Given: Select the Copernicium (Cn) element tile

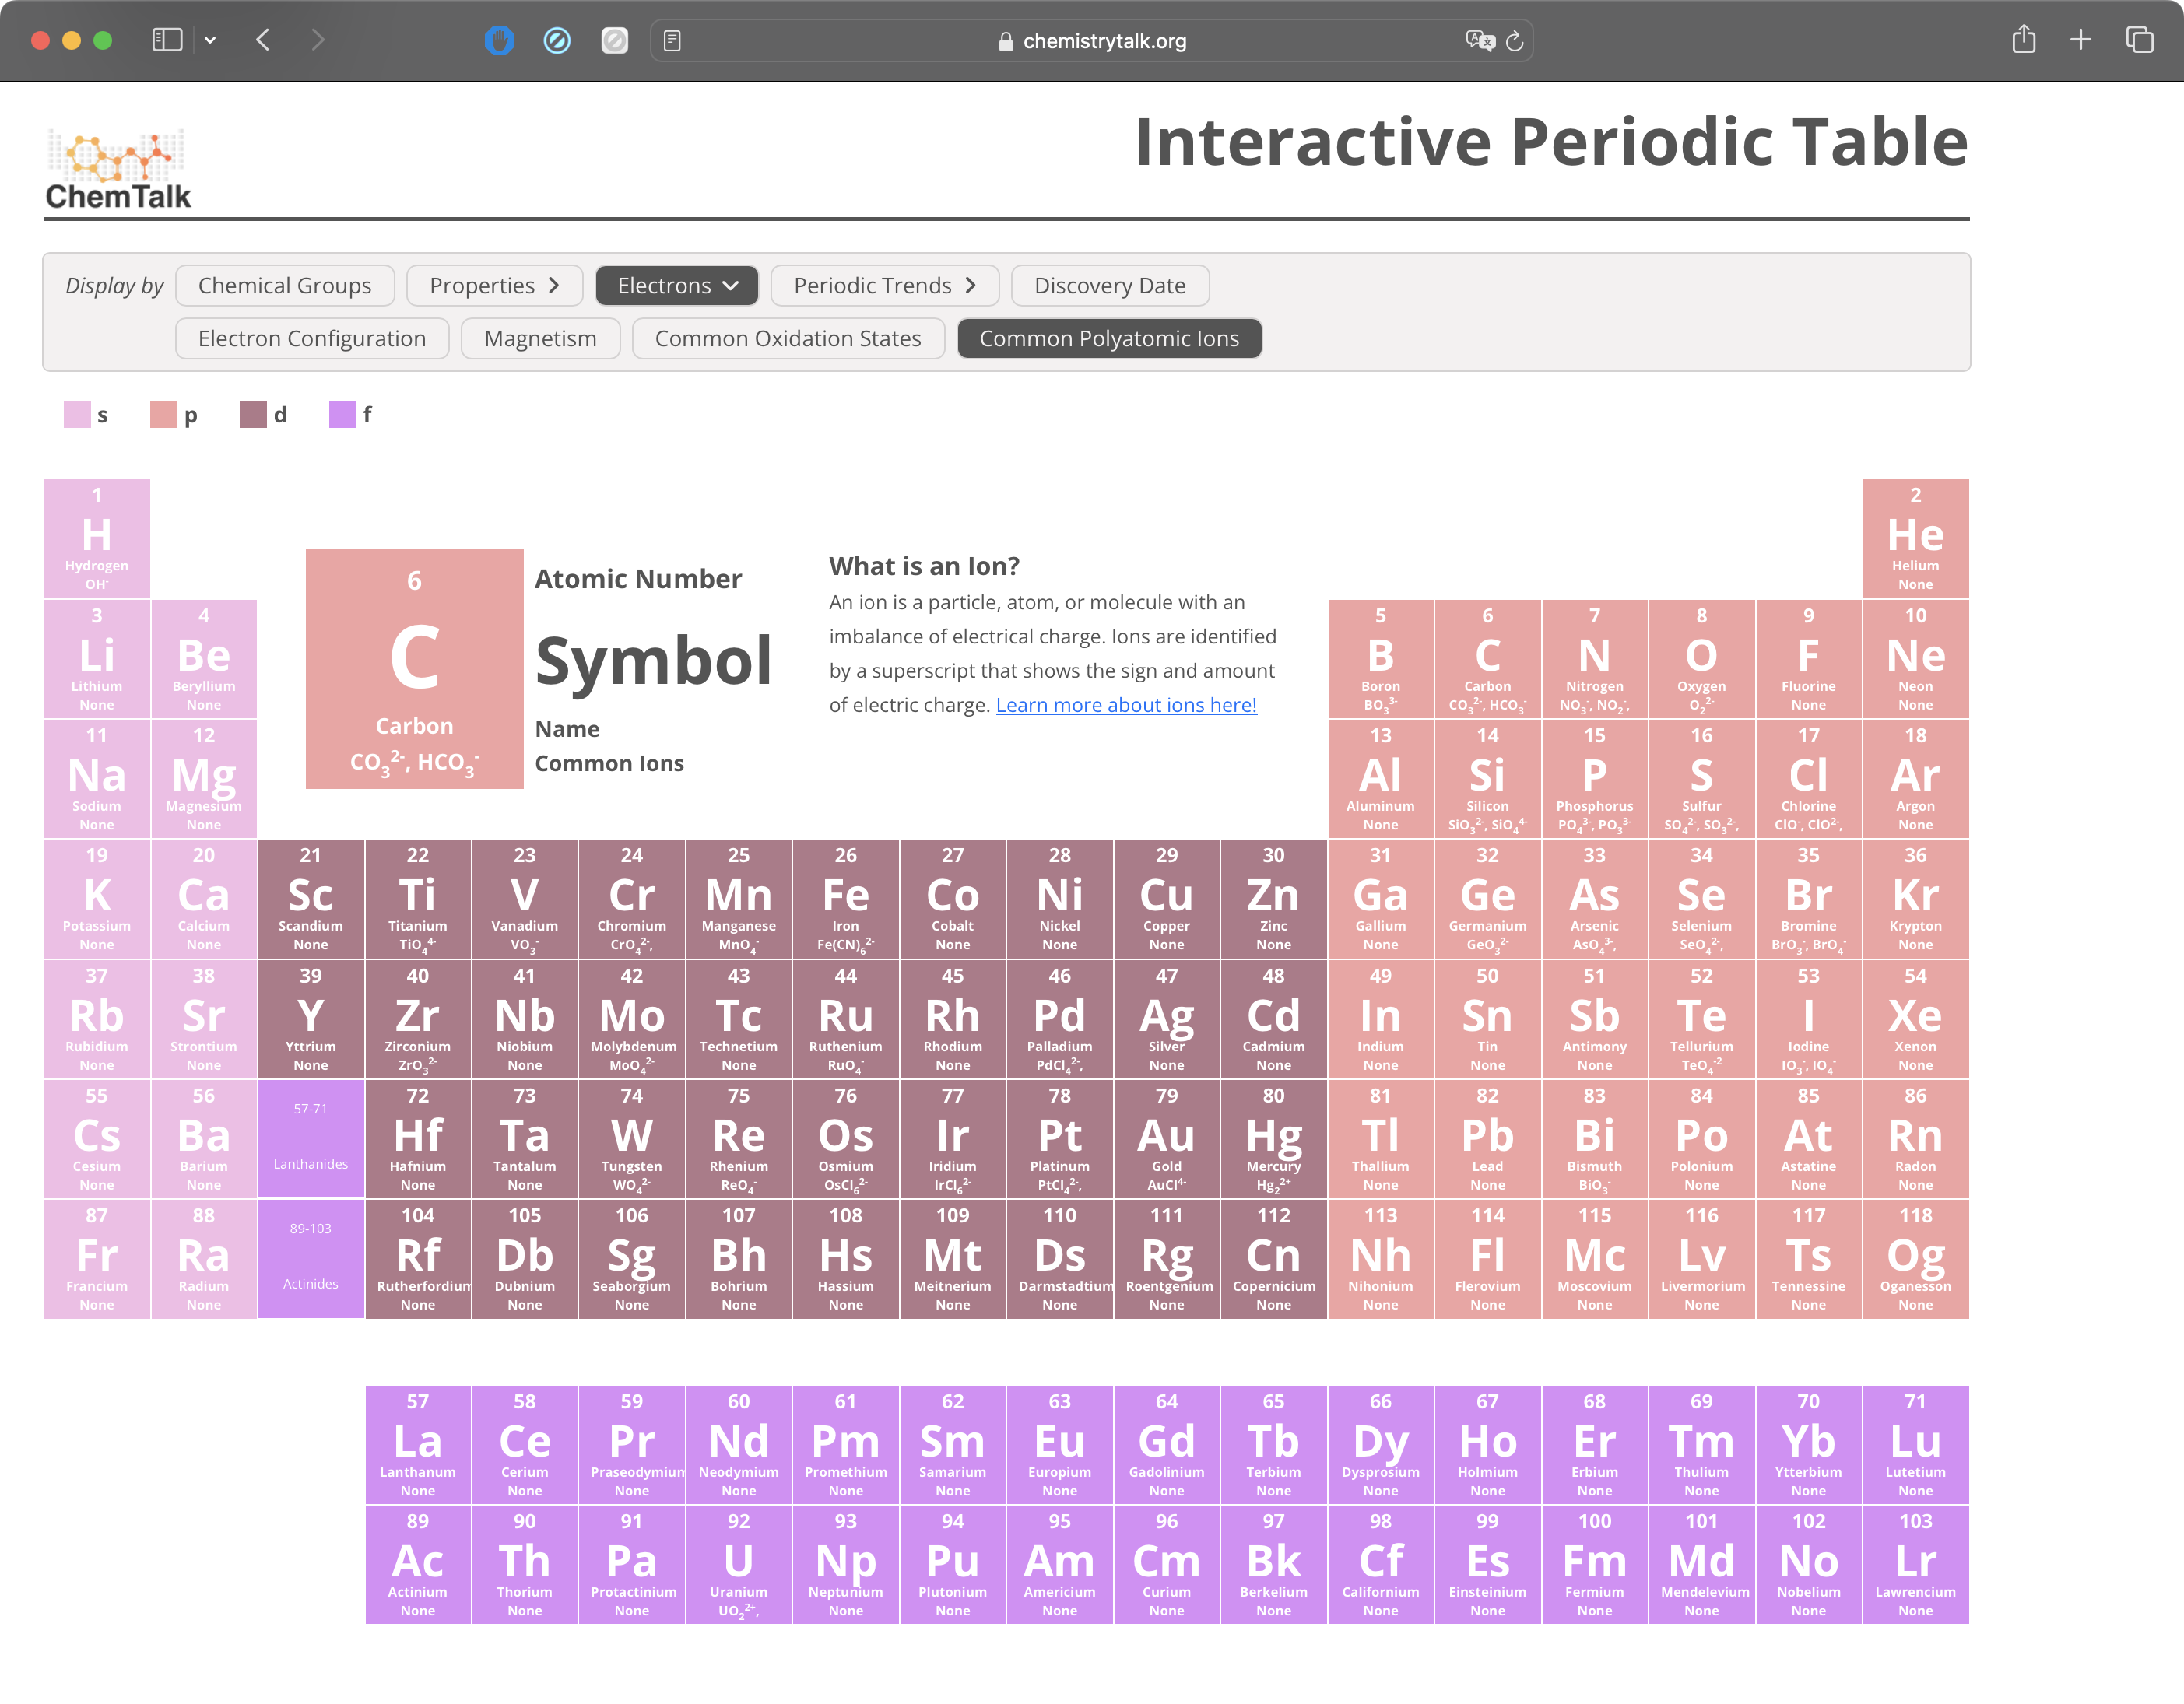Looking at the screenshot, I should point(1273,1258).
